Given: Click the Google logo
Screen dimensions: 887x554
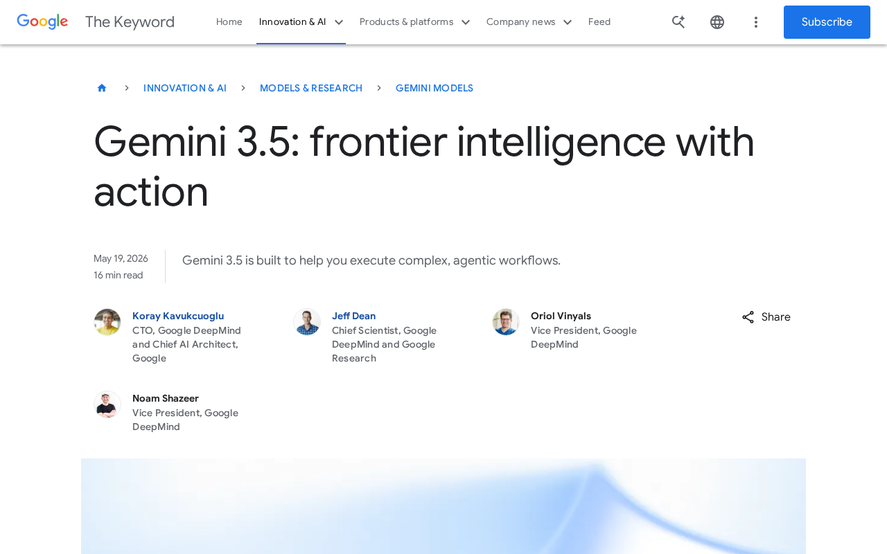Looking at the screenshot, I should 42,21.
